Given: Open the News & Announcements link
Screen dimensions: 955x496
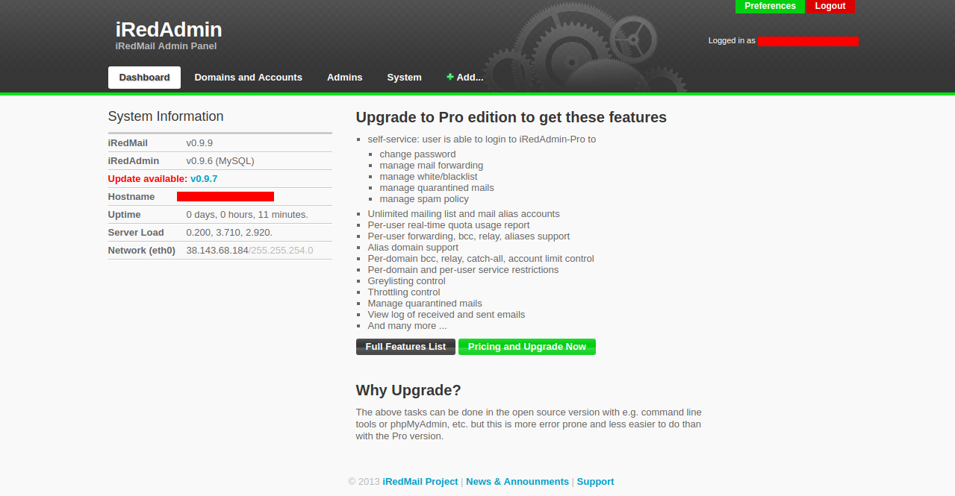Looking at the screenshot, I should coord(517,482).
